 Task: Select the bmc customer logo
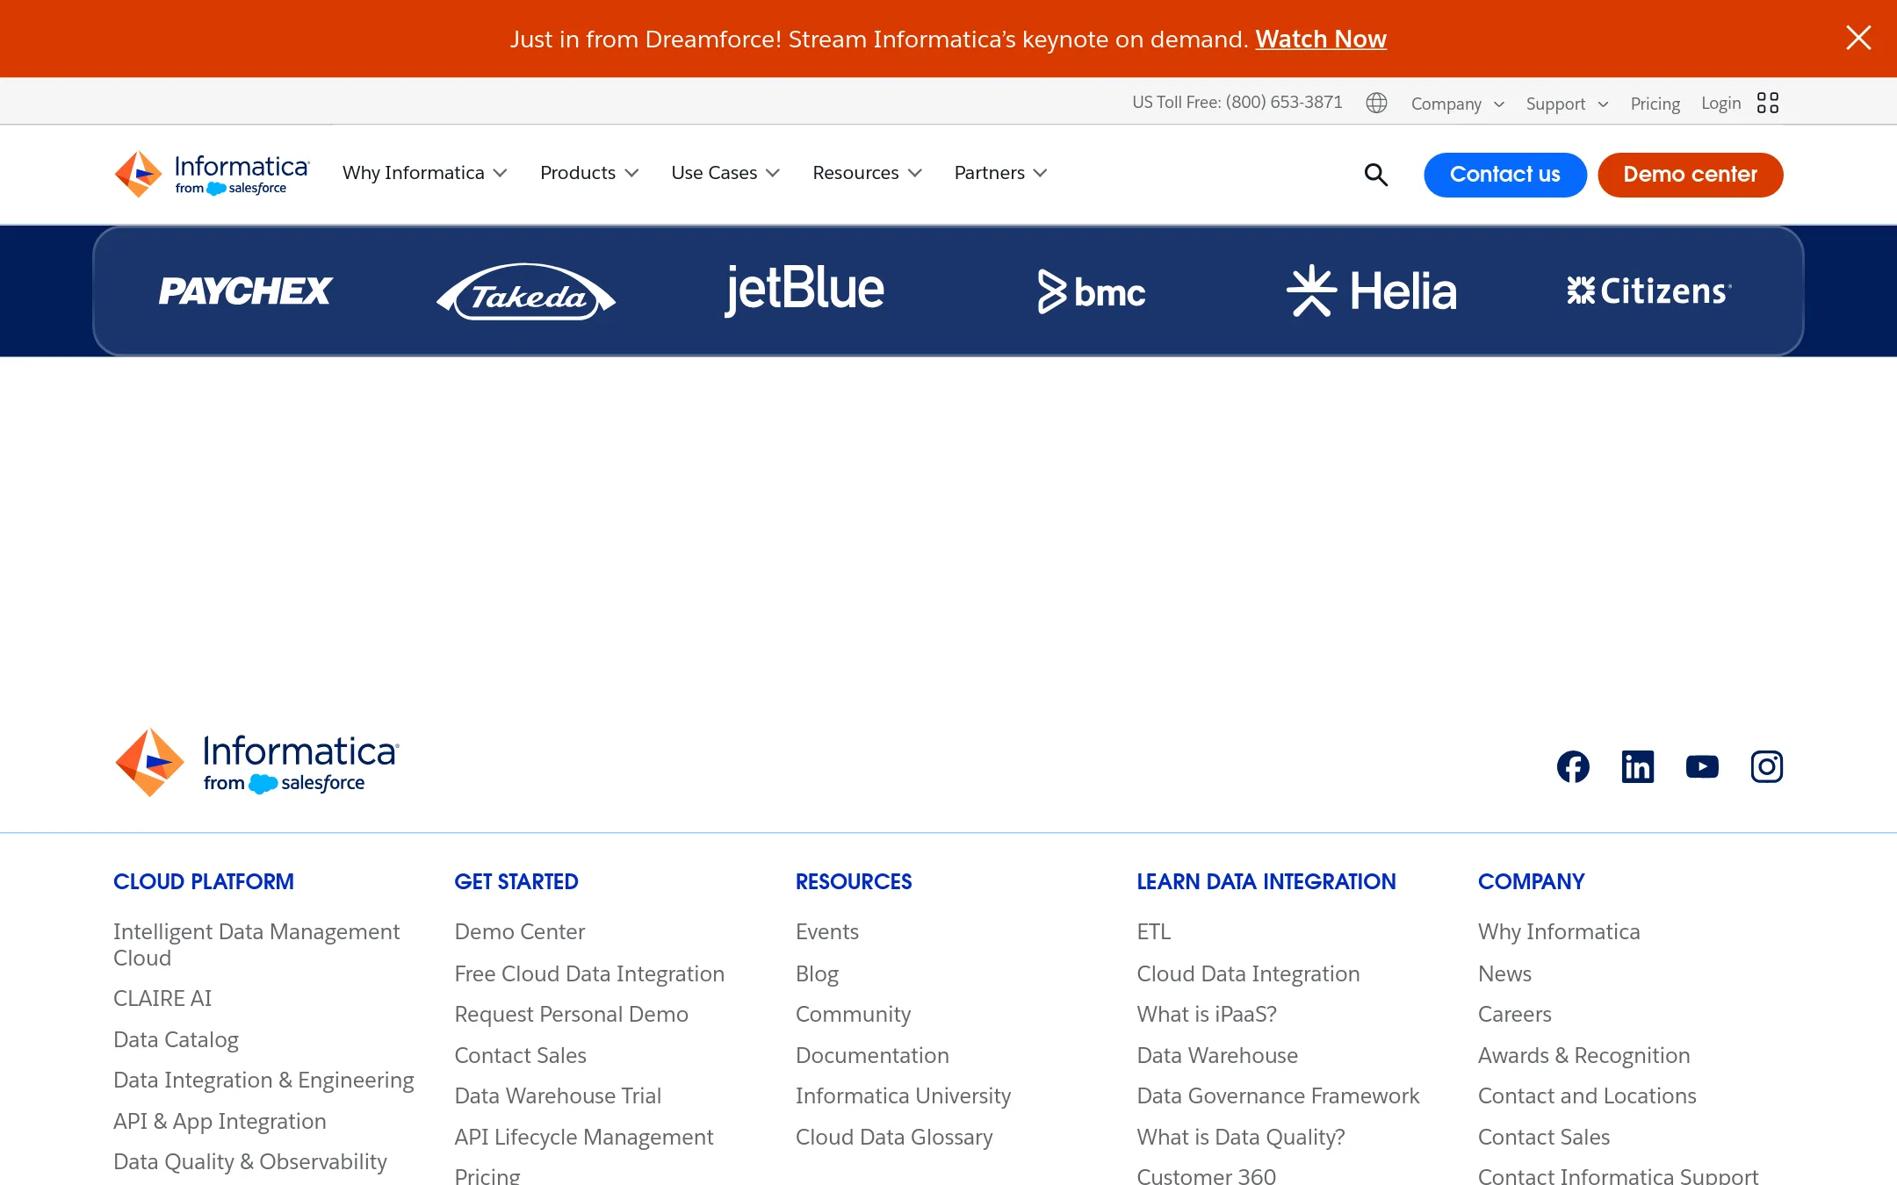(1091, 291)
